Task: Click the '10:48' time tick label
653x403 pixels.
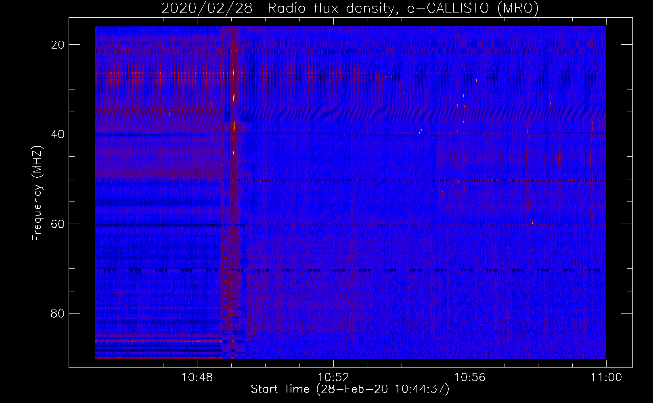Action: click(x=197, y=378)
